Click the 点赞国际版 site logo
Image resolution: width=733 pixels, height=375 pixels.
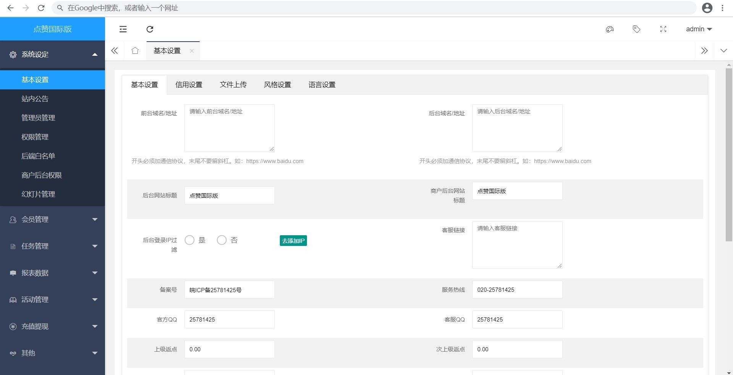[52, 29]
